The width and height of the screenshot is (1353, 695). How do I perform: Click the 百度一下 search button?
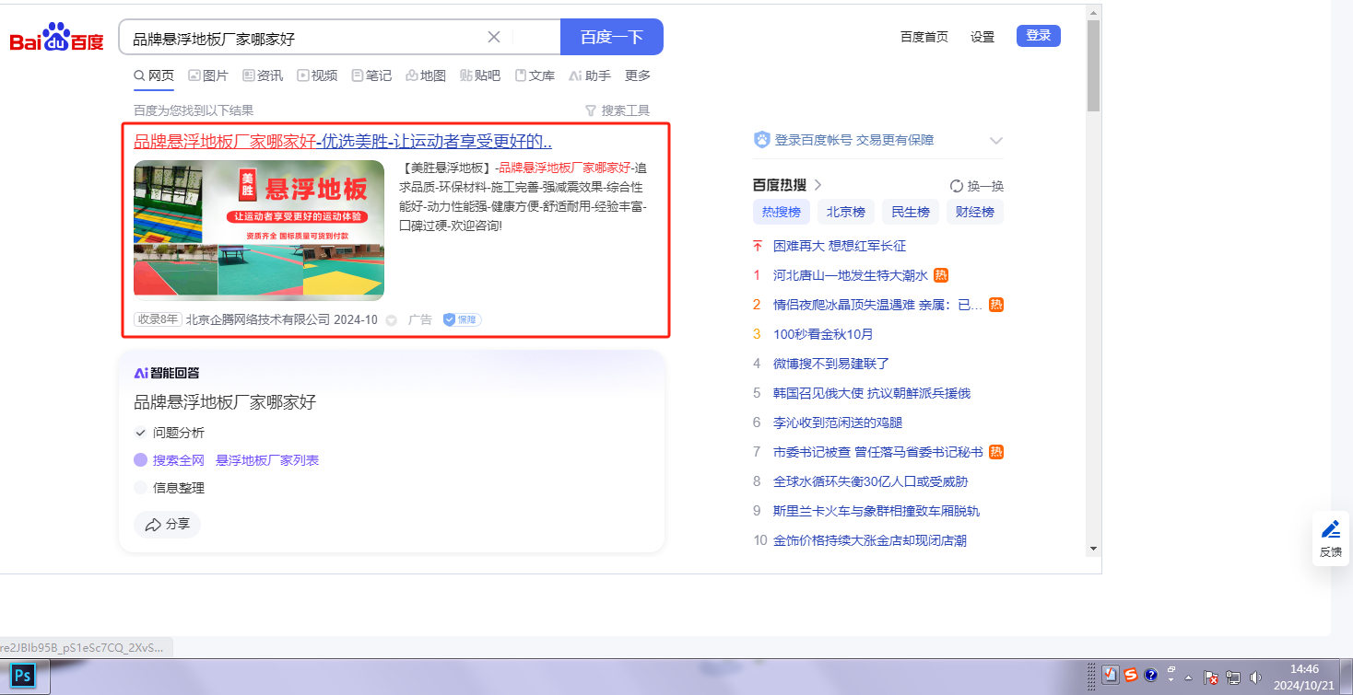pos(612,37)
